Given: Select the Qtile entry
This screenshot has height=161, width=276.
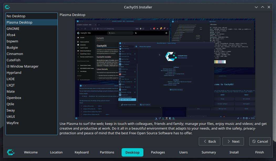Looking at the screenshot, I should pyautogui.click(x=32, y=104).
